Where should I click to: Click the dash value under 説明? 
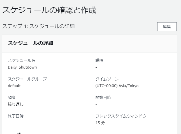coord(96,67)
